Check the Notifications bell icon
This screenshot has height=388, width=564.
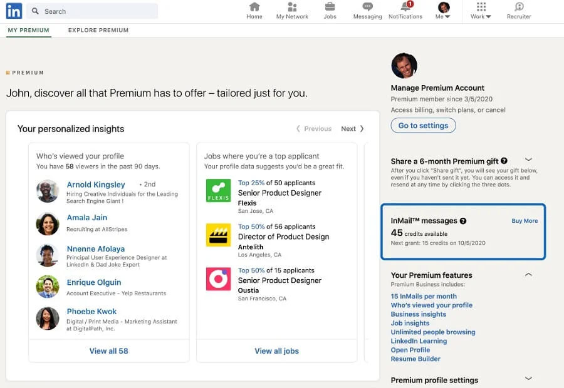(x=405, y=8)
